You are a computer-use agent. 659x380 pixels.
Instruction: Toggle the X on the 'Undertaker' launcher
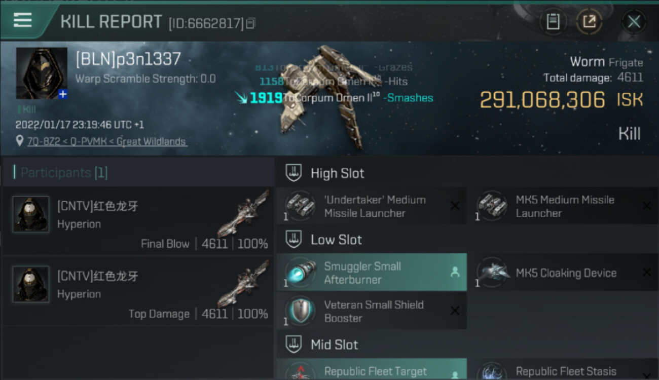[x=455, y=206]
